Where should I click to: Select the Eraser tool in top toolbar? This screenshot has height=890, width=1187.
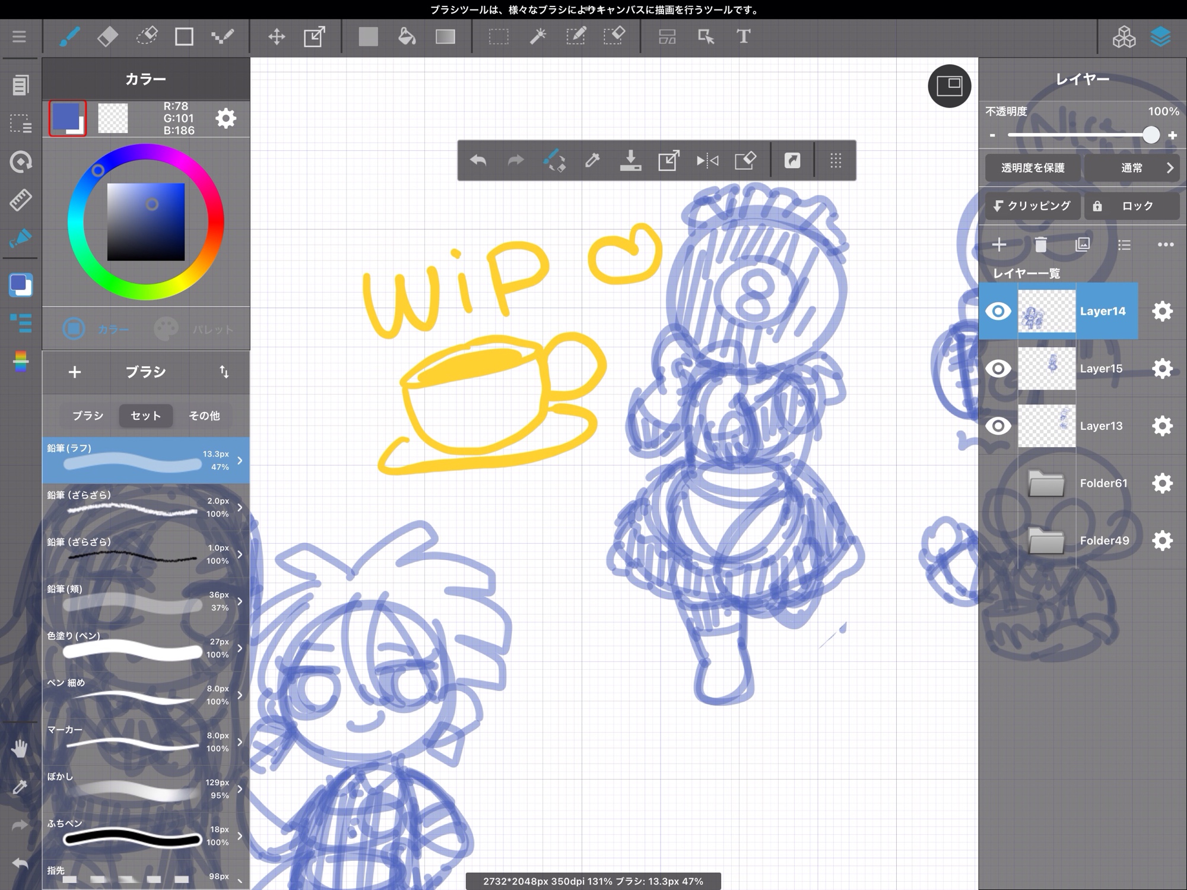(x=107, y=37)
